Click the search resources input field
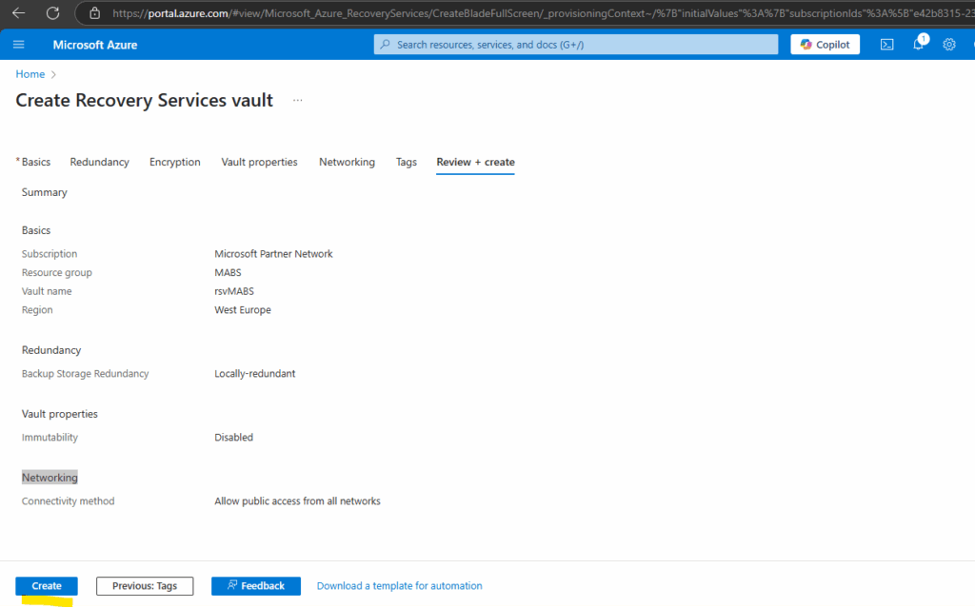 click(x=576, y=44)
